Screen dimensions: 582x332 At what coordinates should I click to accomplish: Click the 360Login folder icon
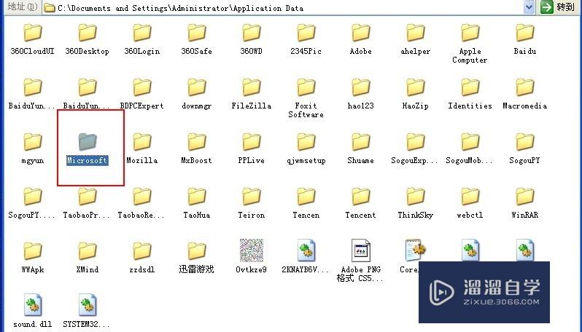[x=142, y=33]
